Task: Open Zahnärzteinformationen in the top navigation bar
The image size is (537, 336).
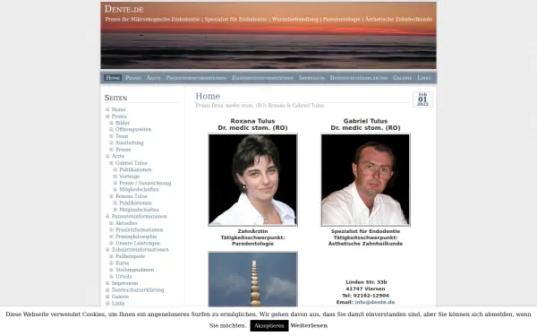Action: pos(262,78)
